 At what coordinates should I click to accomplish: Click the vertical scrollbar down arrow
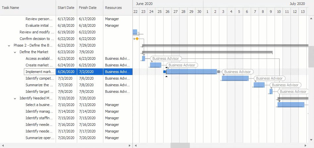(311, 140)
